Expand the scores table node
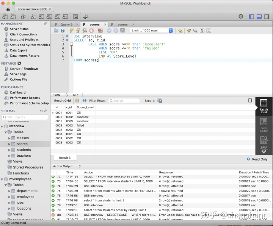This screenshot has width=273, height=226. pos(9,144)
